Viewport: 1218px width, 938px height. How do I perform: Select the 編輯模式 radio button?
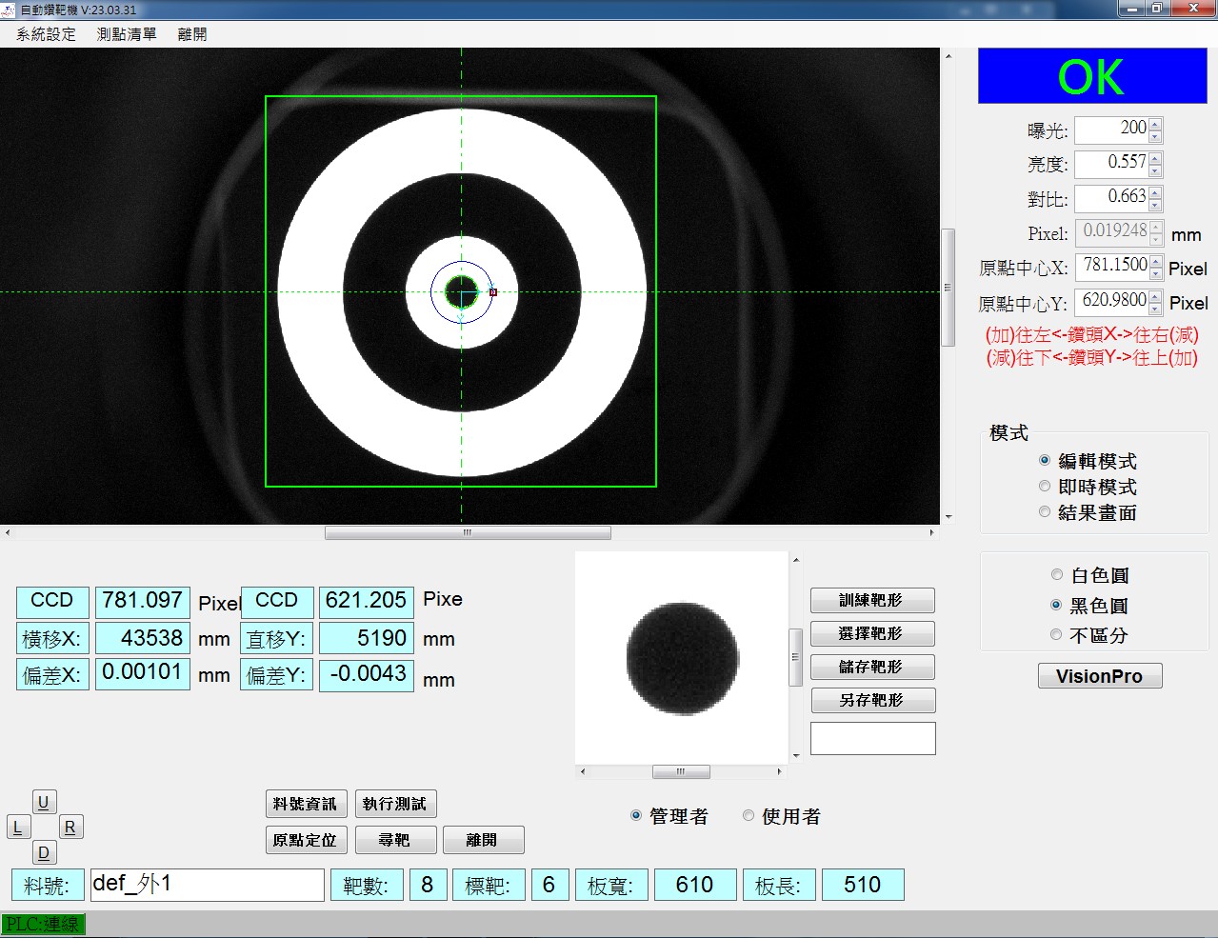[1045, 461]
